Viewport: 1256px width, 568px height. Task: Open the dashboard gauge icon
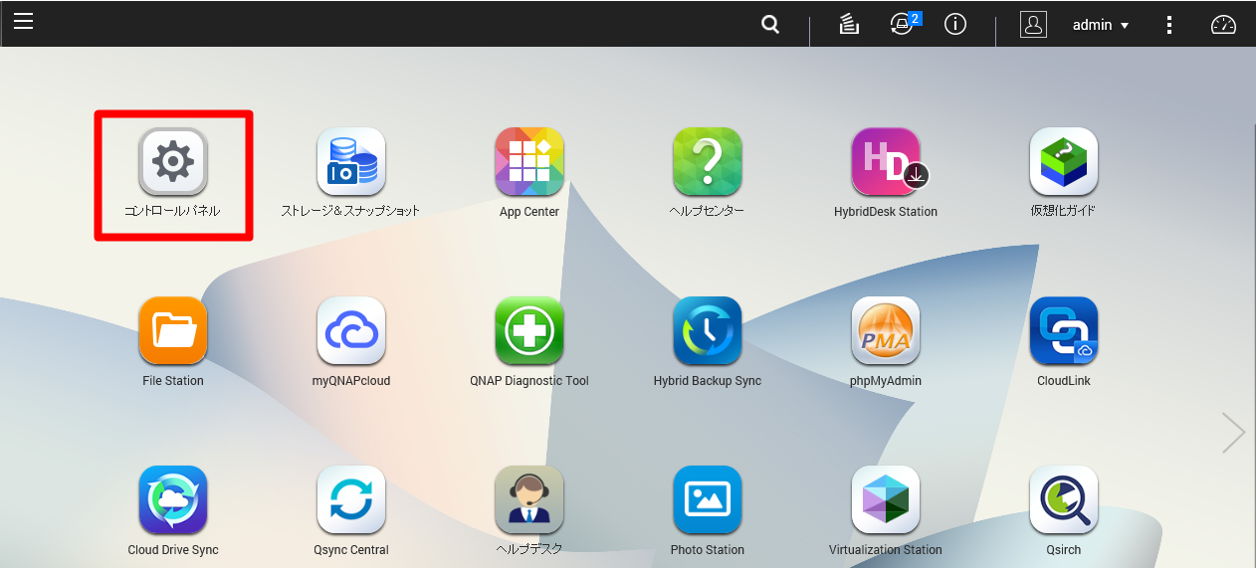point(1223,25)
